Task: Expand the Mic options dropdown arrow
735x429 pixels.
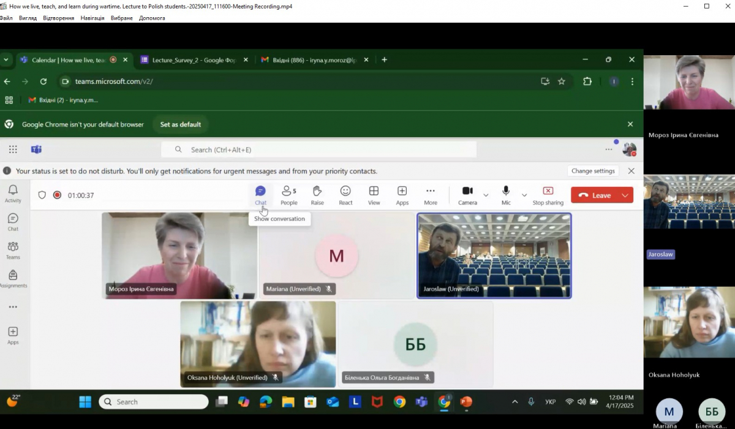Action: pos(524,196)
